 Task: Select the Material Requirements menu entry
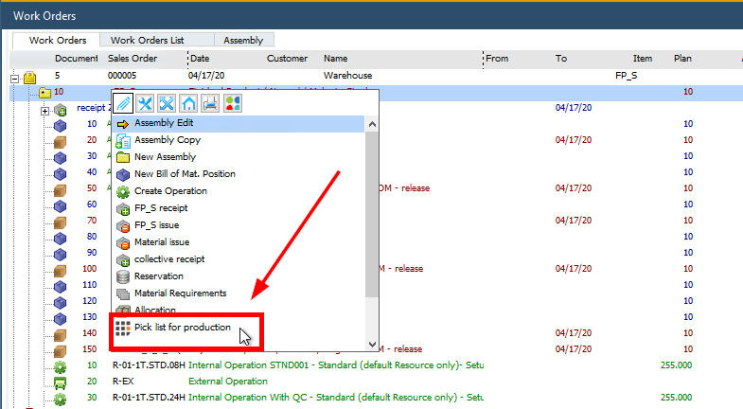point(180,293)
